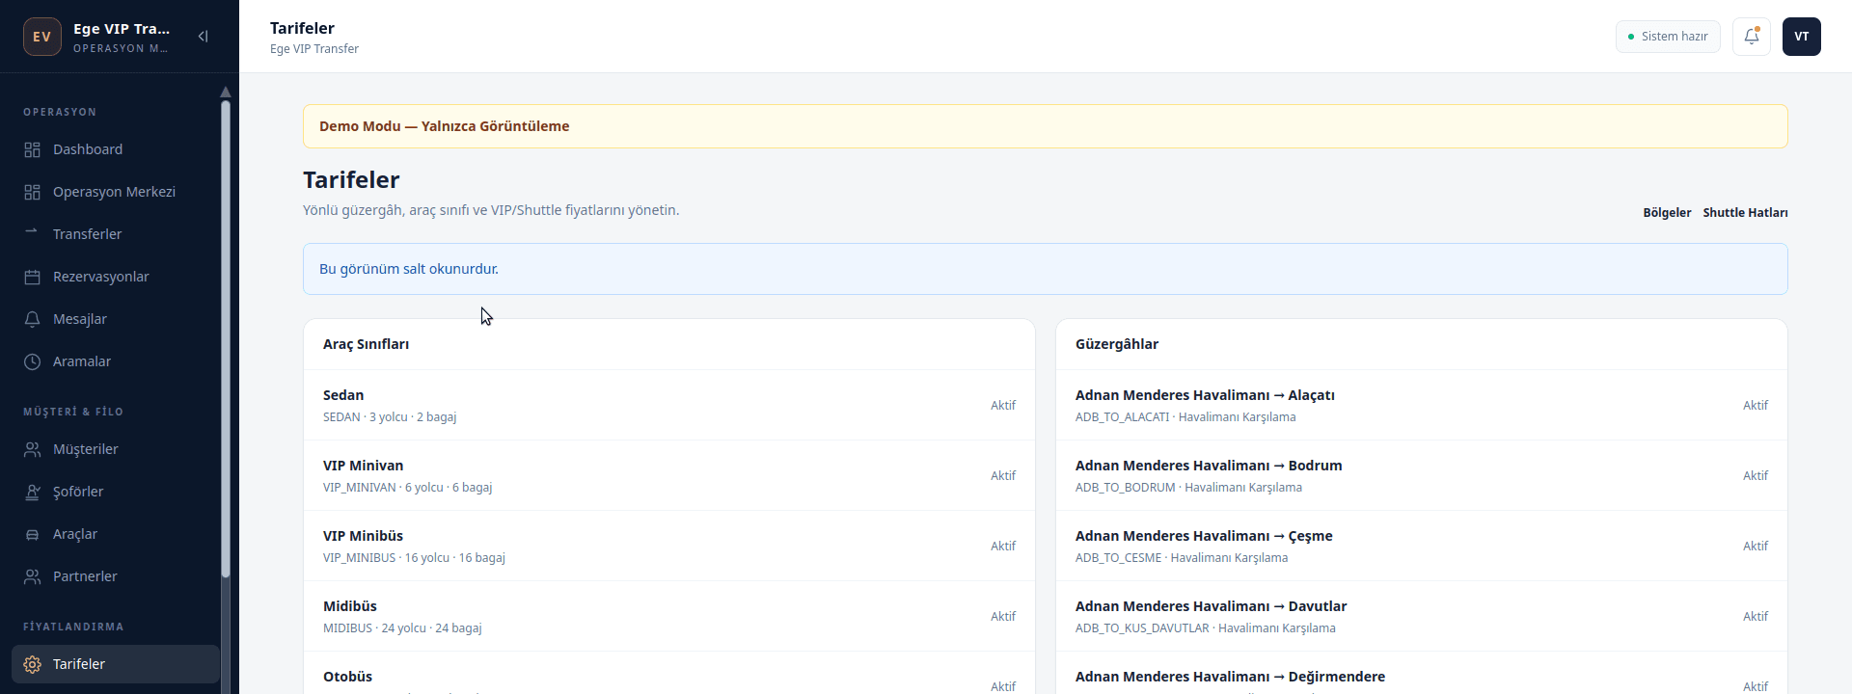
Task: Click the Dashboard grid icon in sidebar
Action: click(32, 149)
